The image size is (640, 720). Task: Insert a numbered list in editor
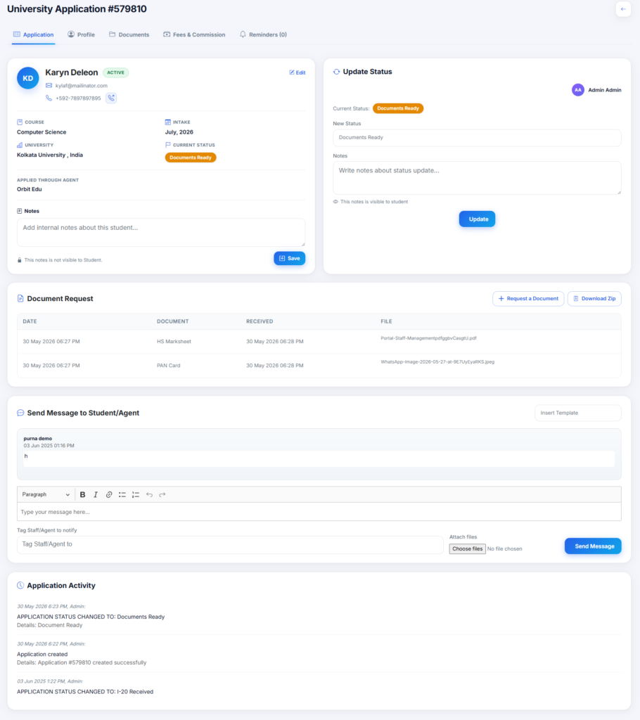(136, 494)
